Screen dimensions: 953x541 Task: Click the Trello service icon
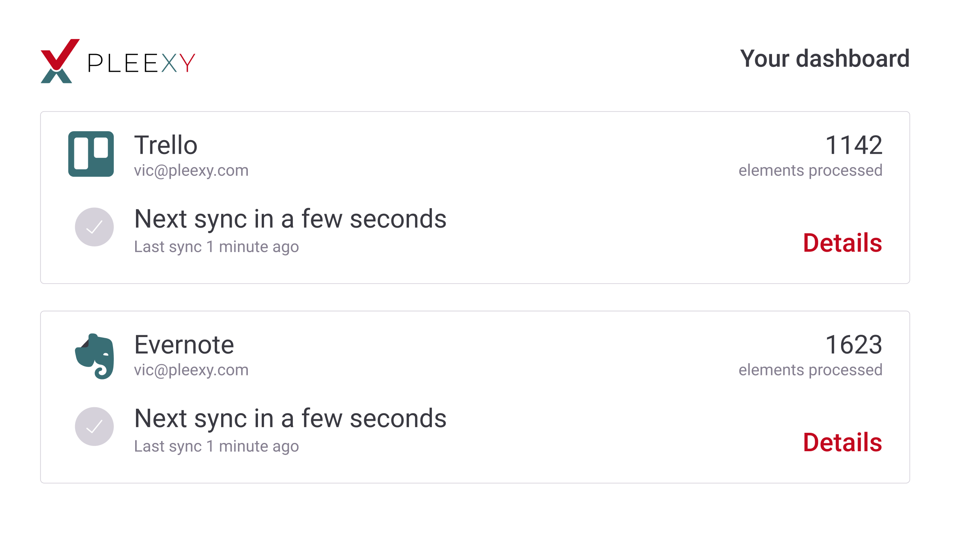[x=91, y=154]
